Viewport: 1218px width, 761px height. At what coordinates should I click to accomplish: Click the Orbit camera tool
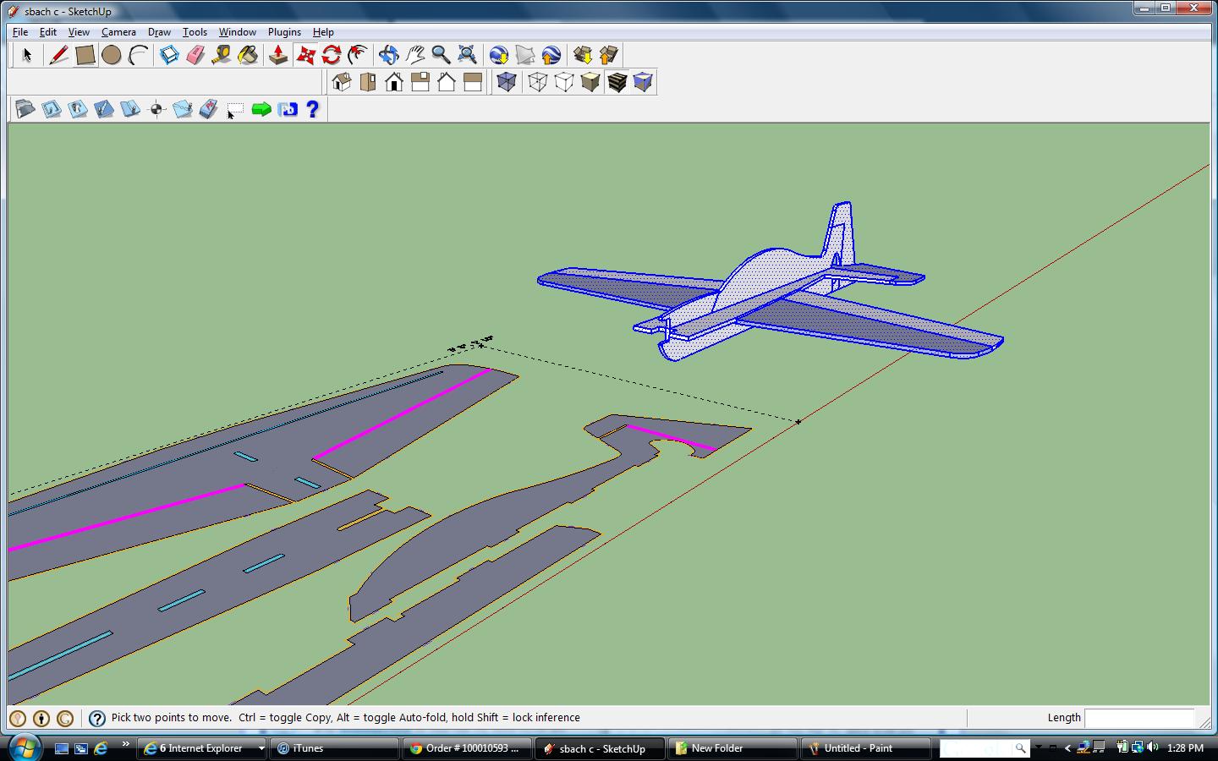point(388,56)
